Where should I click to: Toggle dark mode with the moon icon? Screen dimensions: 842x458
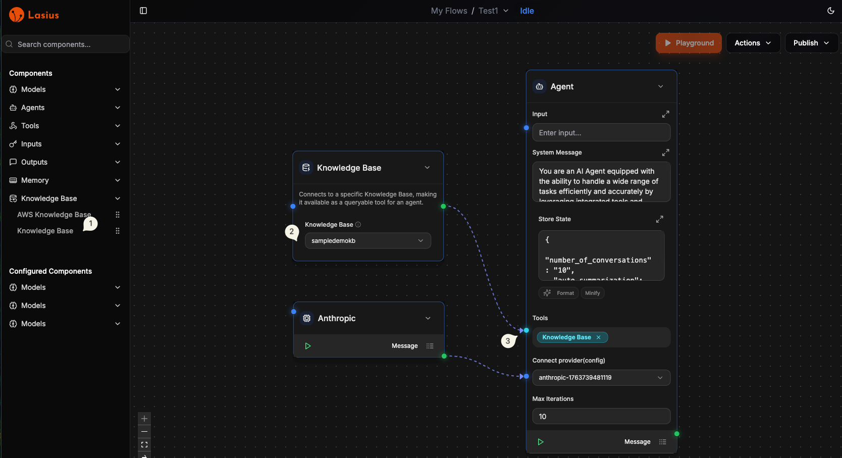[x=830, y=11]
